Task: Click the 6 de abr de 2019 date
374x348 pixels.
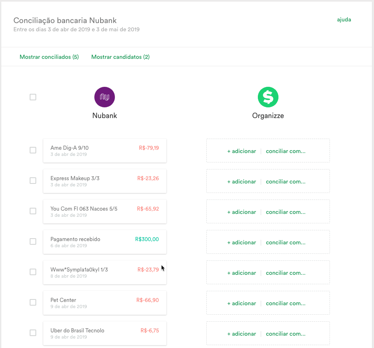Action: 69,246
